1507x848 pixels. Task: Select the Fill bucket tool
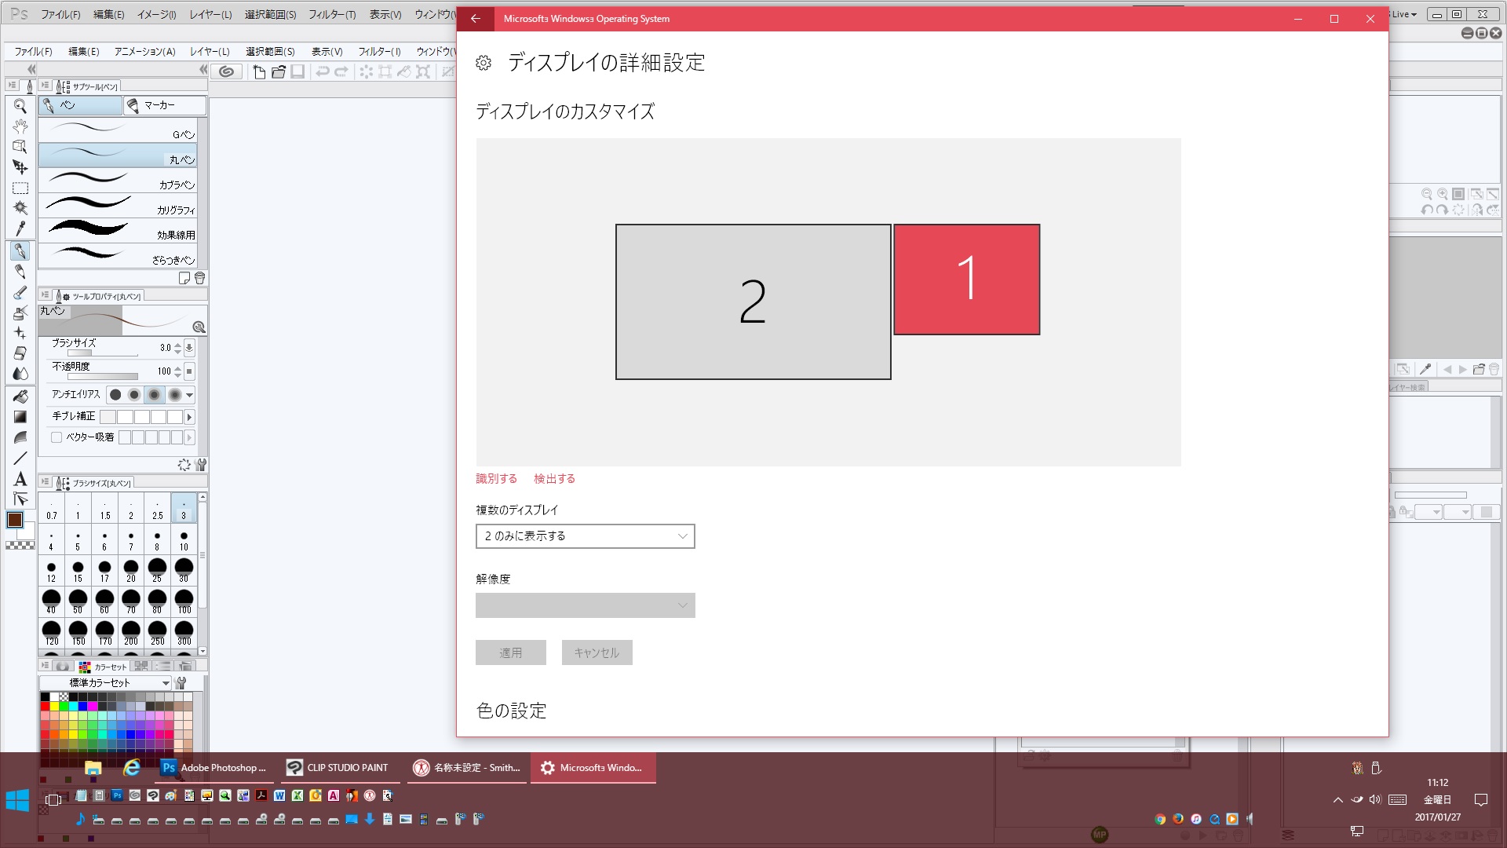(x=20, y=396)
